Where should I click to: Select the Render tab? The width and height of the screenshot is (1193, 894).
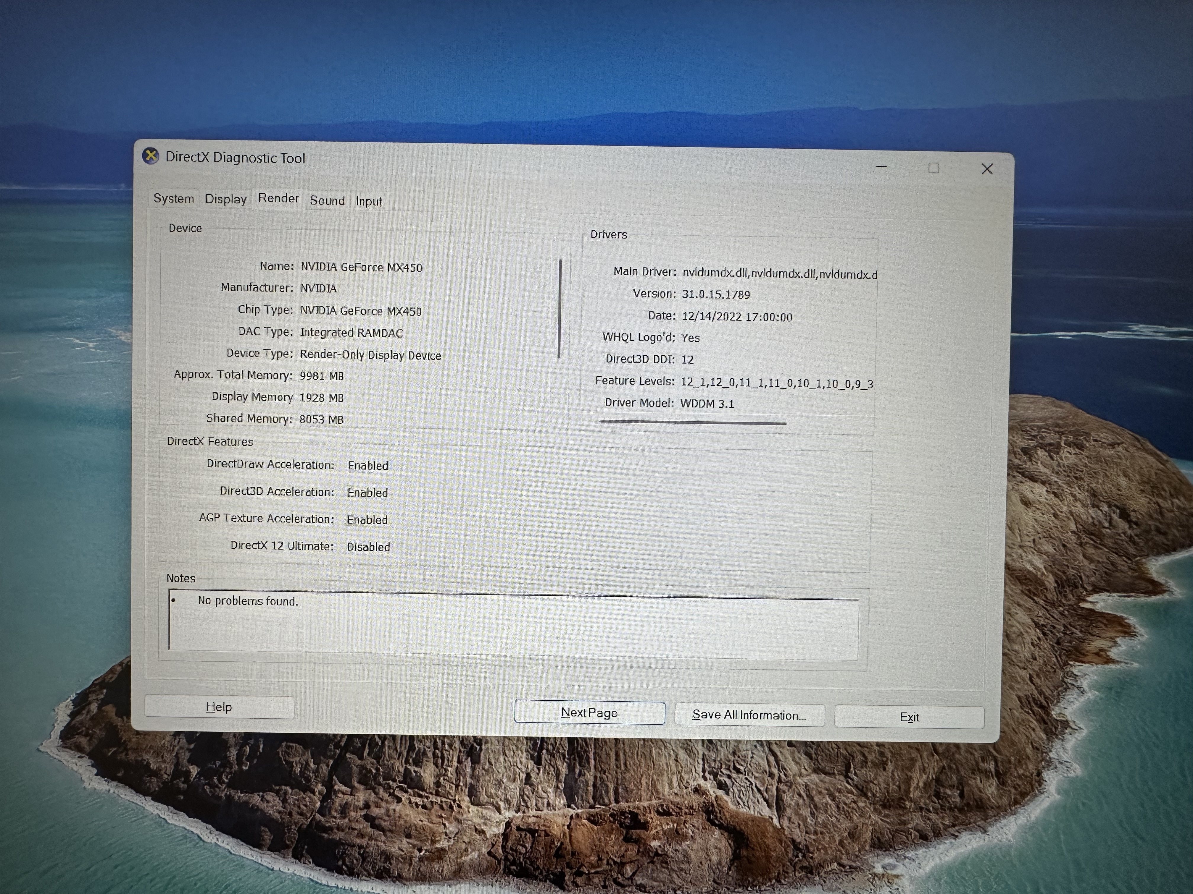tap(278, 198)
